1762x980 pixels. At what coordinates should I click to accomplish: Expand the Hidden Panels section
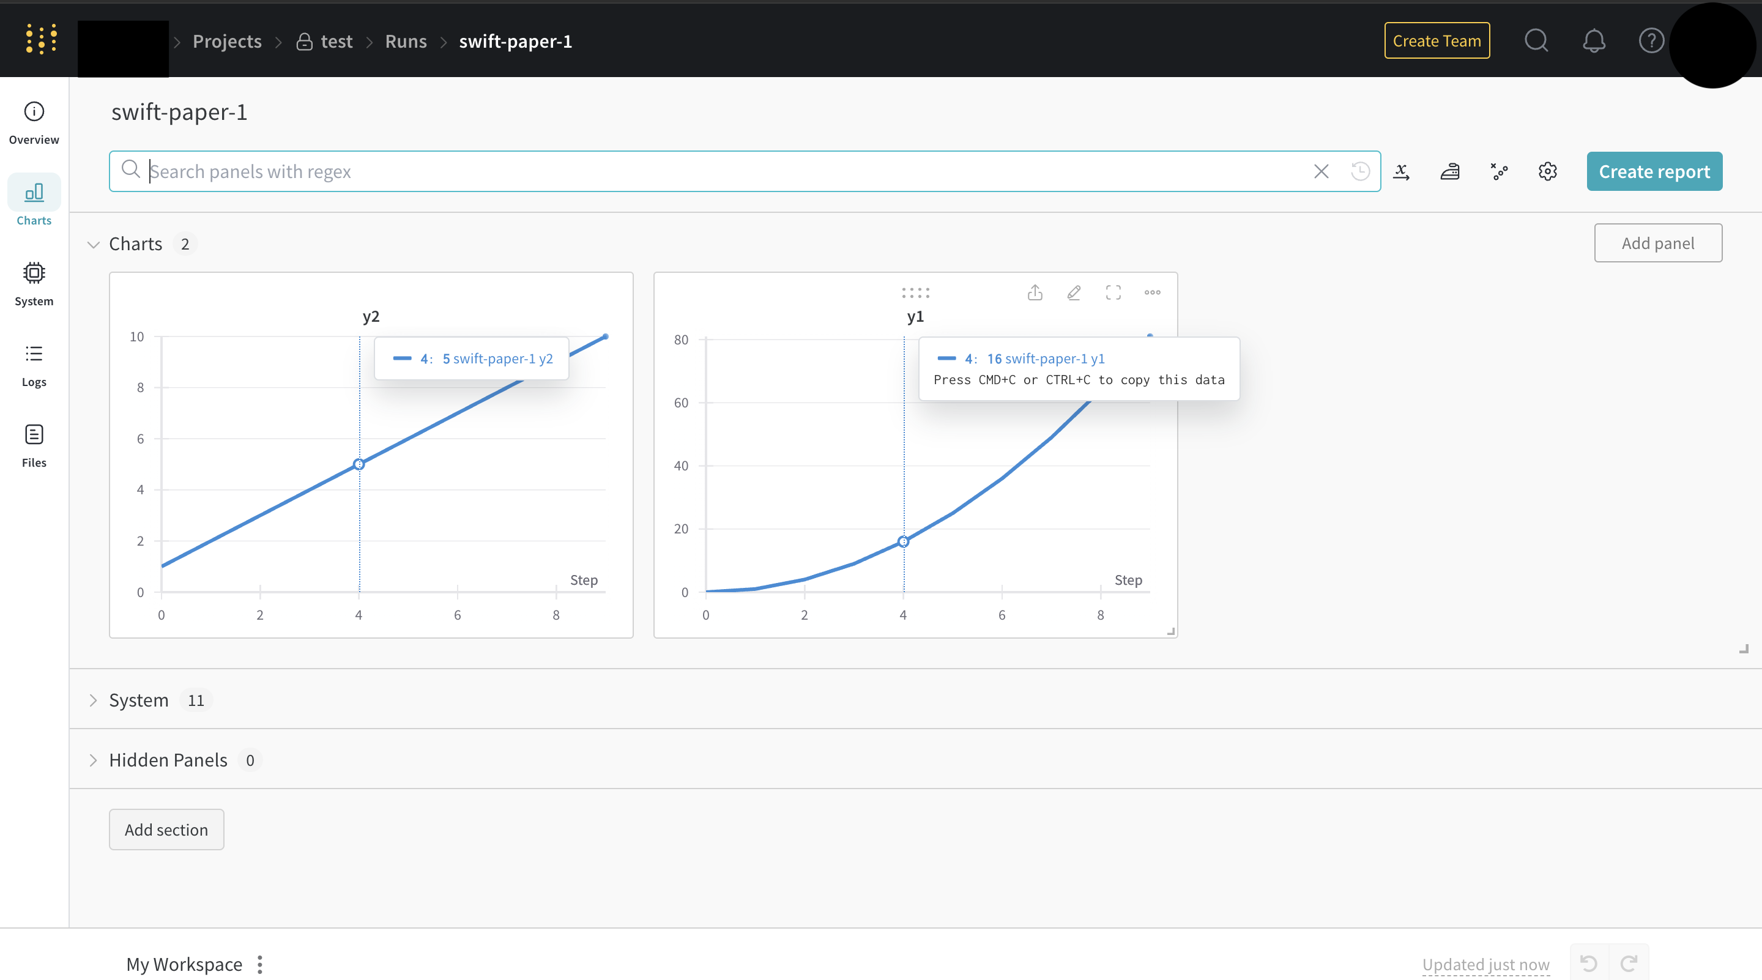[94, 760]
